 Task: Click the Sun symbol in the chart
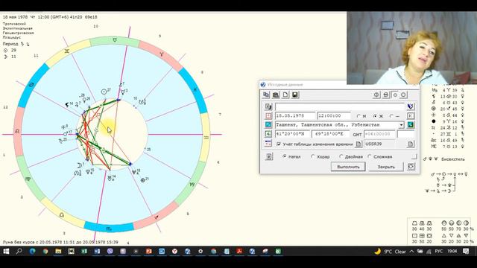[104, 92]
